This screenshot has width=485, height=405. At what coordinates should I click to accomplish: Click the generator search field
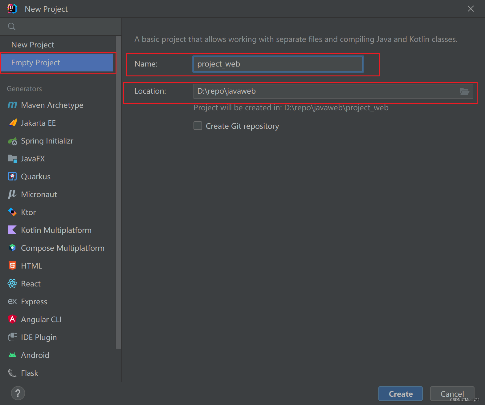point(61,26)
